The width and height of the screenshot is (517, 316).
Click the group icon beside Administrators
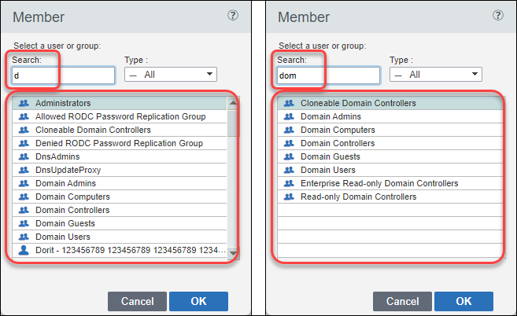(x=24, y=103)
